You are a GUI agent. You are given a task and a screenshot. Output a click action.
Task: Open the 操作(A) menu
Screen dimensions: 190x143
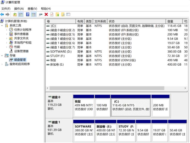[19, 9]
